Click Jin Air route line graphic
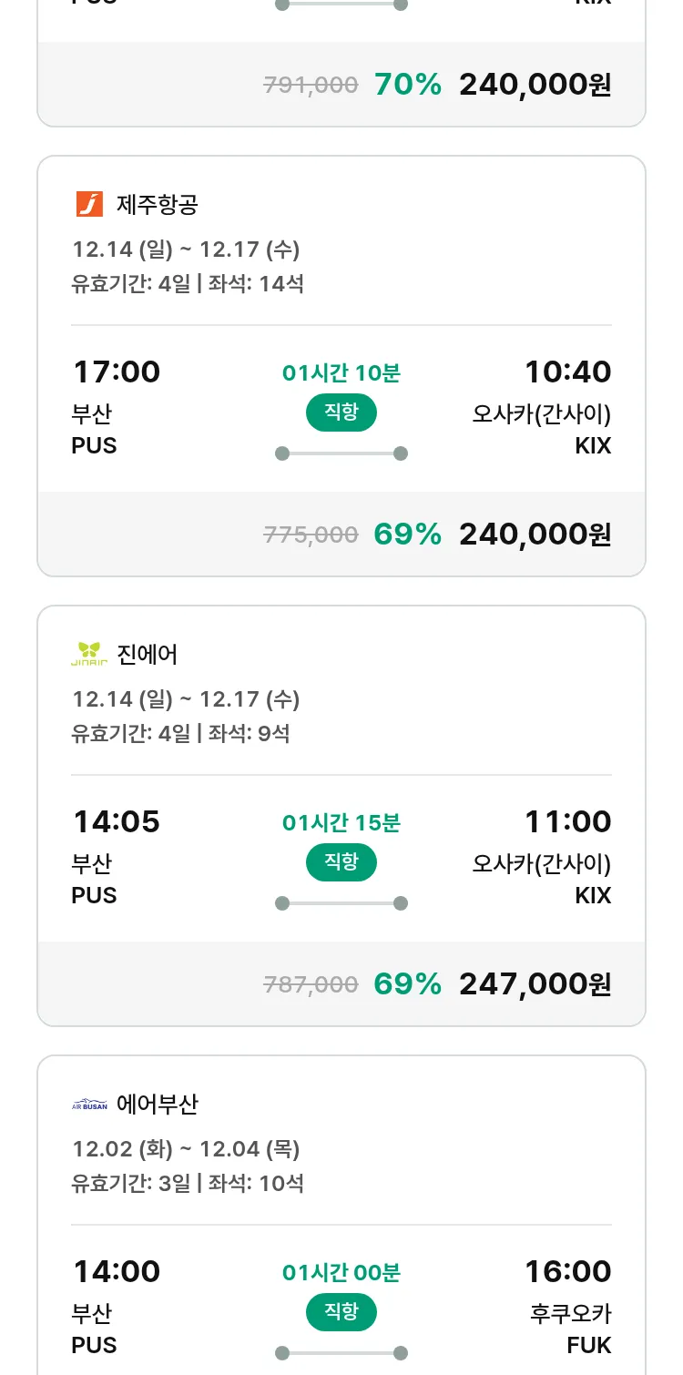This screenshot has width=683, height=1375. pos(341,903)
